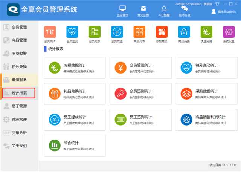Screen dimensions: 241x172
Task: Open the 系统设置 purple gear icon
Action: (x=229, y=32)
